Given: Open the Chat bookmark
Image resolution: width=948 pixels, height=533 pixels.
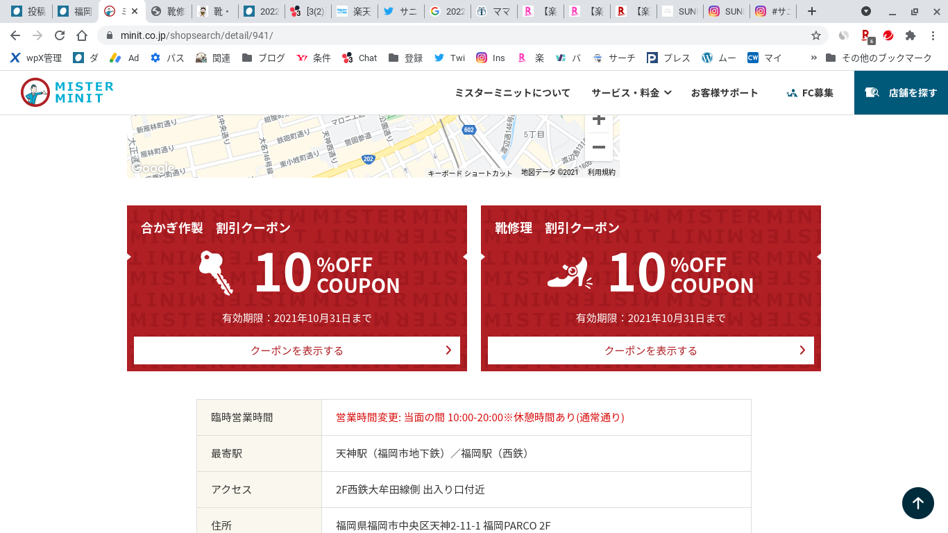Looking at the screenshot, I should tap(359, 58).
